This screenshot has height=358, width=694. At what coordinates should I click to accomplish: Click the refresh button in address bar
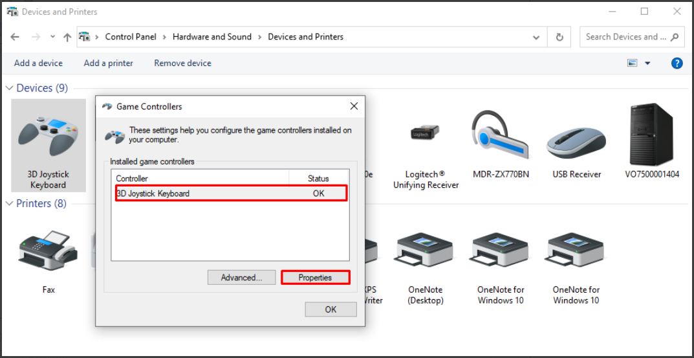pyautogui.click(x=559, y=37)
